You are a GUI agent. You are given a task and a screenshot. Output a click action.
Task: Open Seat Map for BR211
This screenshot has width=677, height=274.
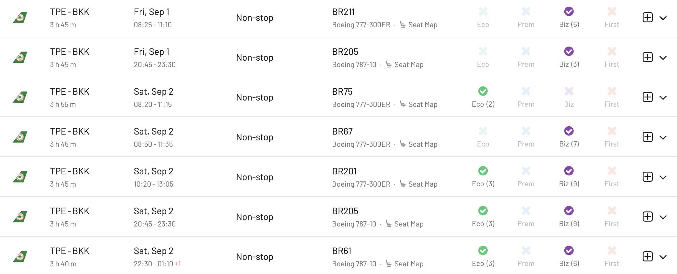click(423, 25)
